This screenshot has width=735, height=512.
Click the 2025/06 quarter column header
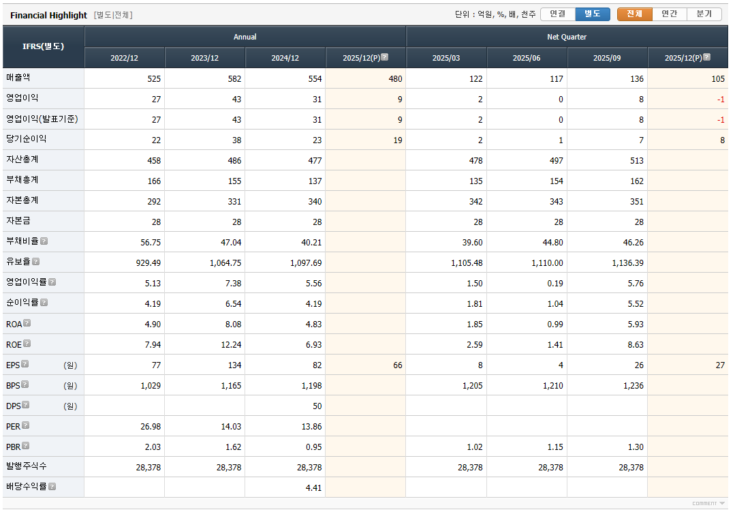pyautogui.click(x=527, y=58)
